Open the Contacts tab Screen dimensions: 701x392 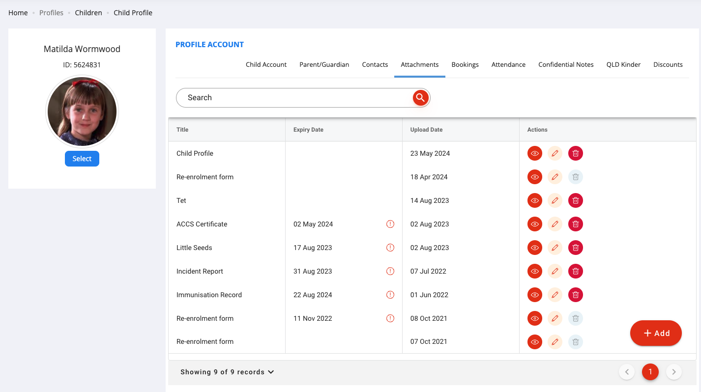coord(375,65)
